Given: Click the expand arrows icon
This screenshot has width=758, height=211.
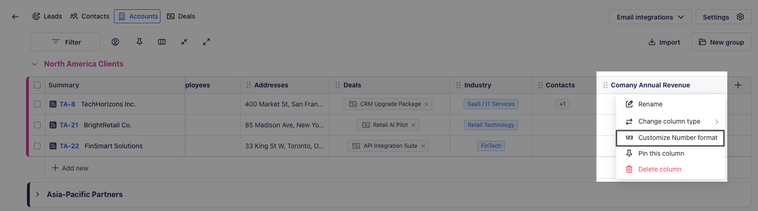Looking at the screenshot, I should (206, 42).
